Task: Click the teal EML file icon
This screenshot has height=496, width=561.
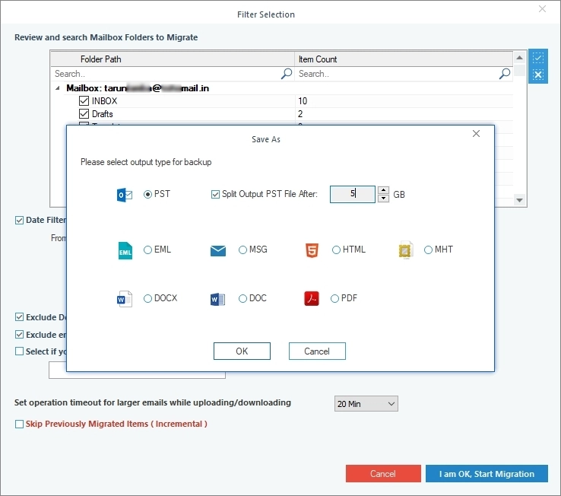Action: [x=125, y=250]
